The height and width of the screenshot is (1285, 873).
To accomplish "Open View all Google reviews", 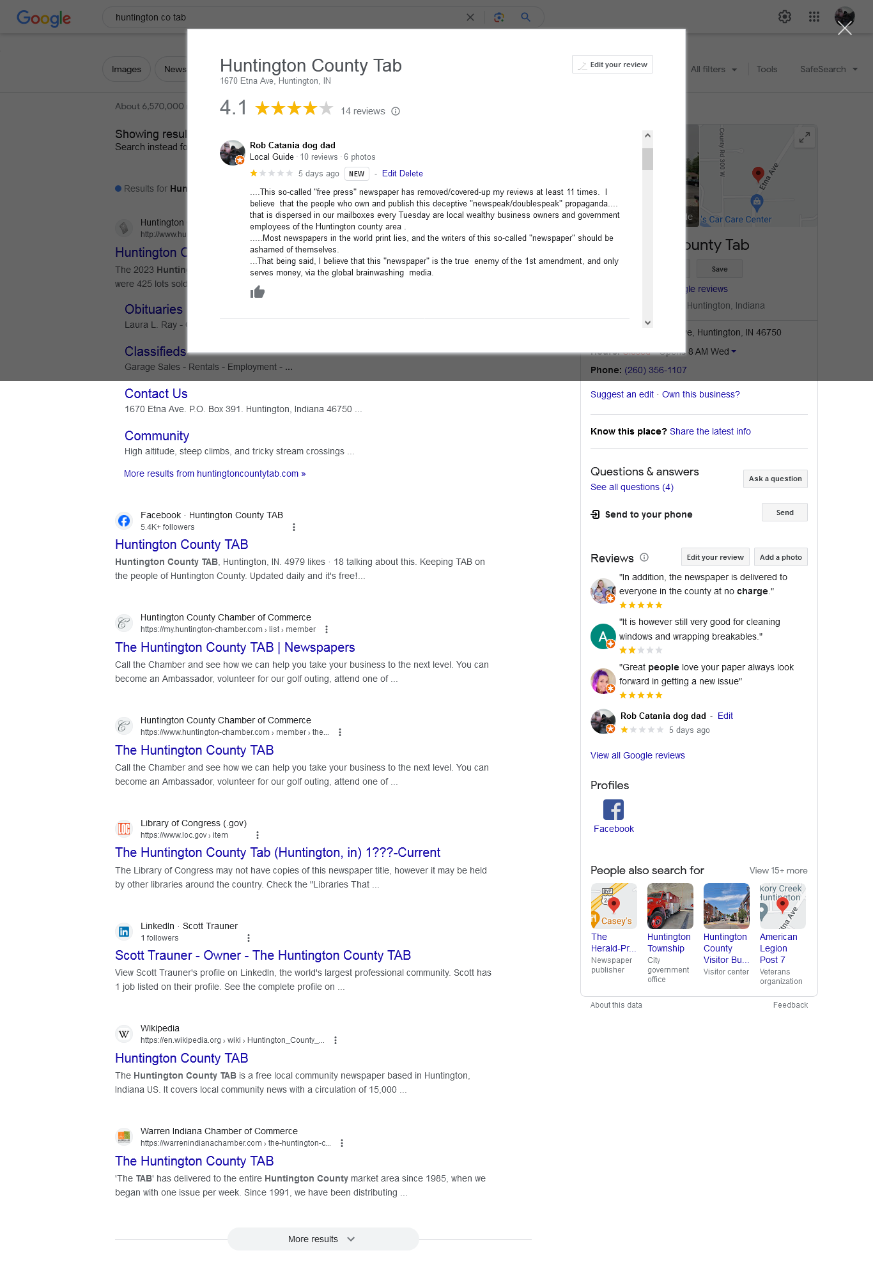I will tap(638, 755).
